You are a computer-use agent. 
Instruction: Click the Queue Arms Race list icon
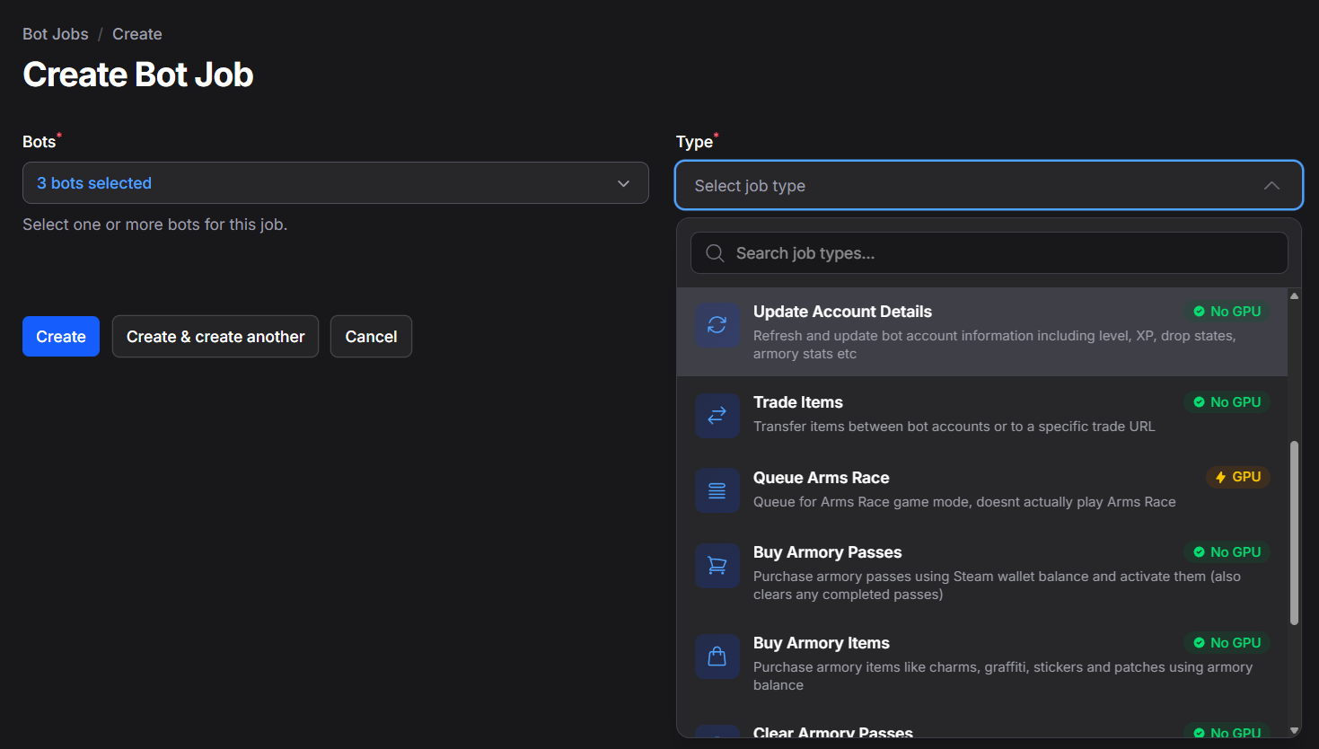pyautogui.click(x=717, y=490)
